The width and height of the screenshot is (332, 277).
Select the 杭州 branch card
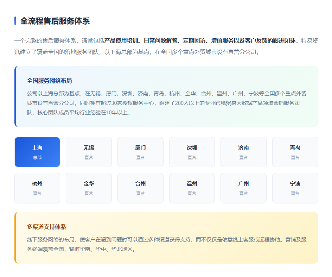[37, 188]
